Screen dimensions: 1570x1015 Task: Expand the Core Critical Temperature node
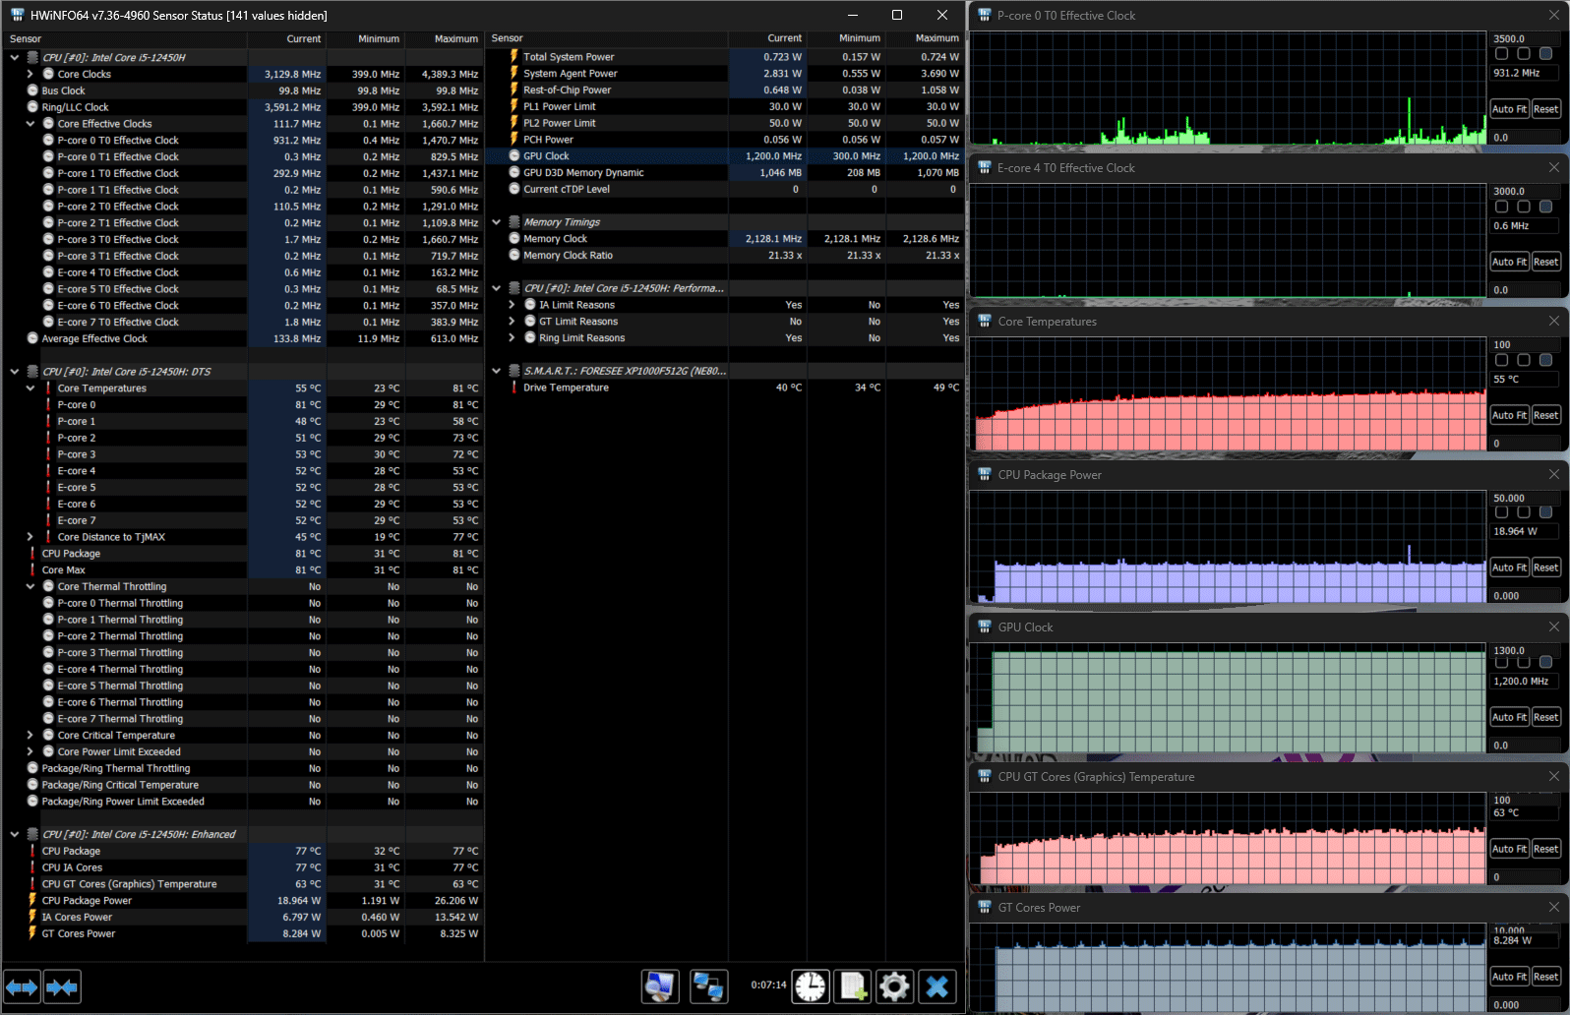click(30, 735)
